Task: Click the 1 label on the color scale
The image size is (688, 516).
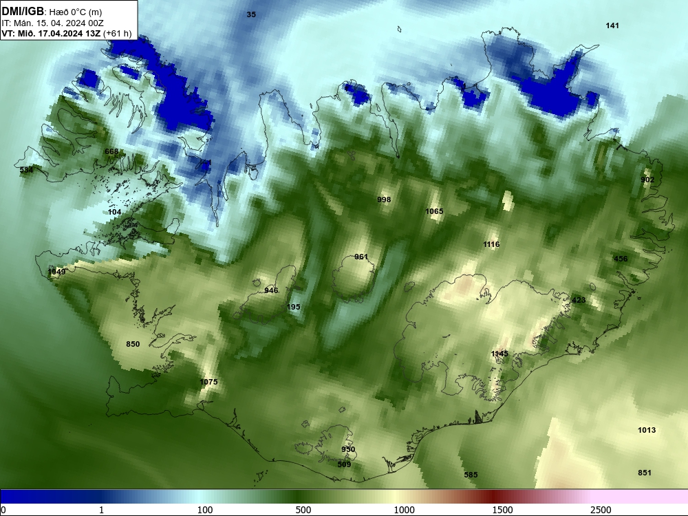Action: click(101, 510)
